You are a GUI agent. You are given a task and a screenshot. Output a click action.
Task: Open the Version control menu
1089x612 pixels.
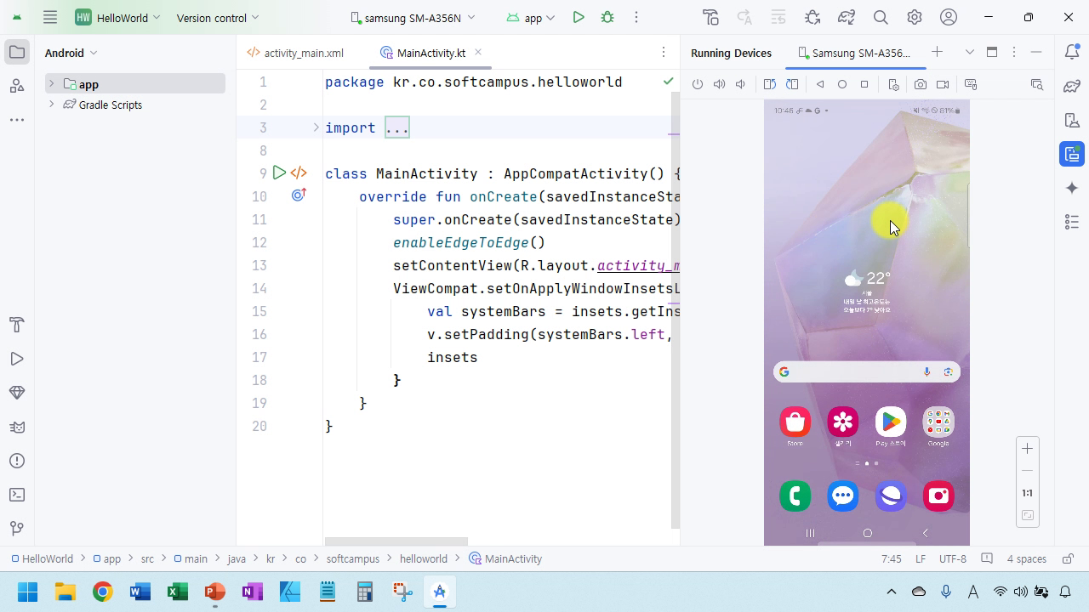[218, 18]
